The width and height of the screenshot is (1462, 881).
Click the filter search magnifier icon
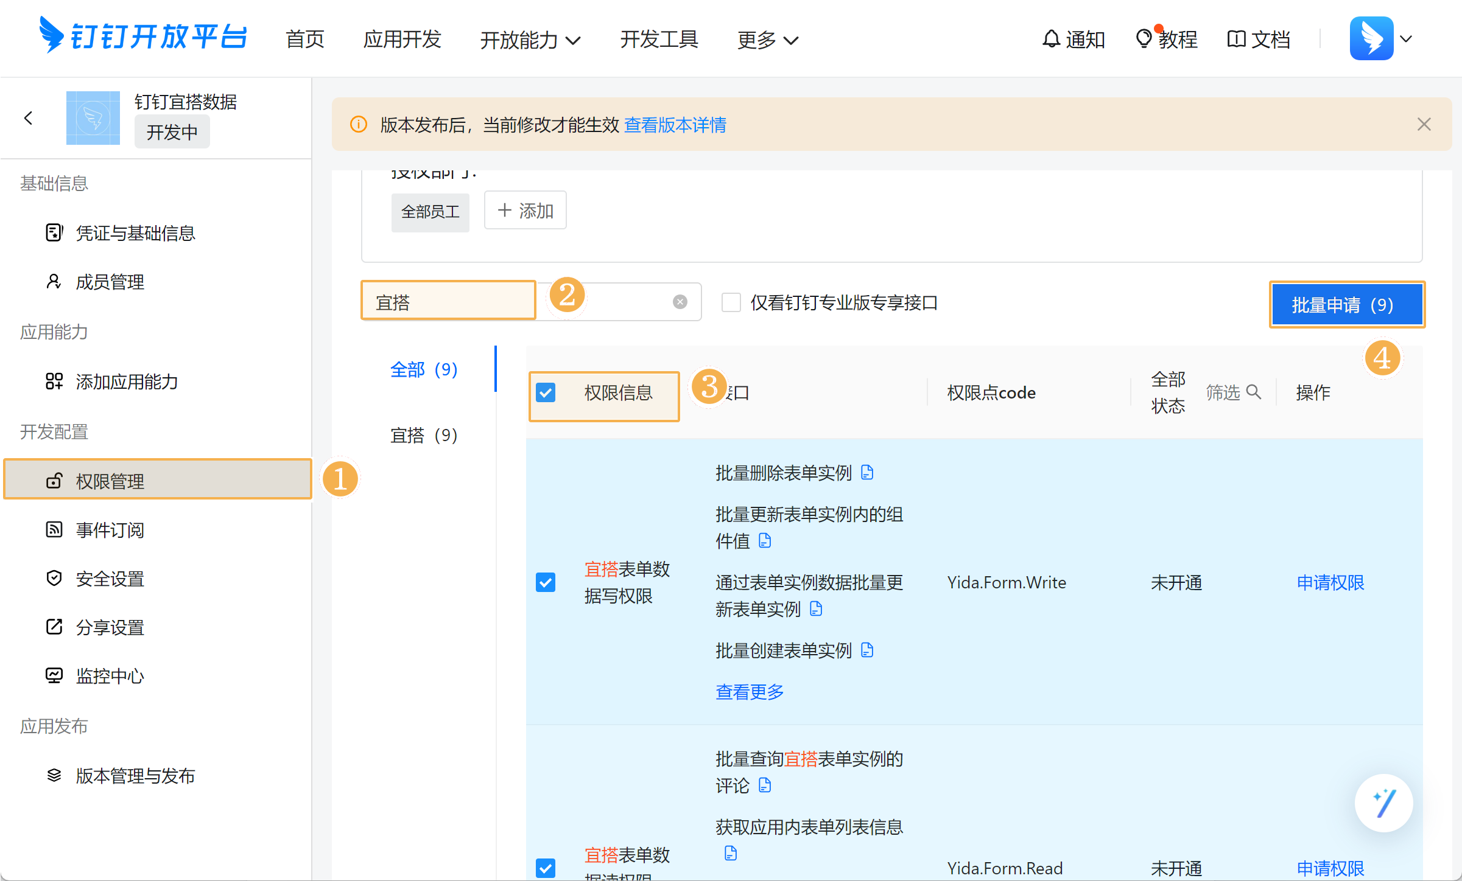(1254, 392)
